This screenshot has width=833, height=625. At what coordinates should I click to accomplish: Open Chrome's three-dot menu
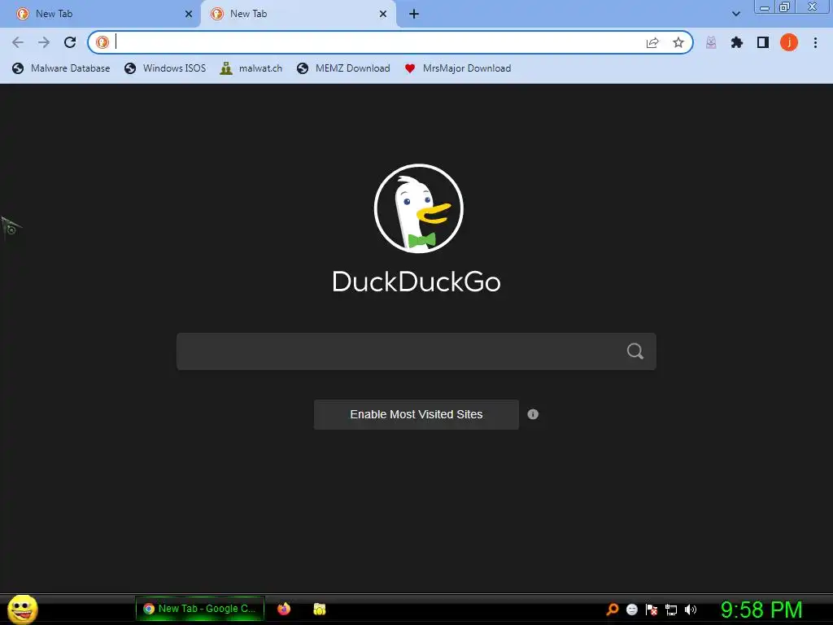(815, 42)
